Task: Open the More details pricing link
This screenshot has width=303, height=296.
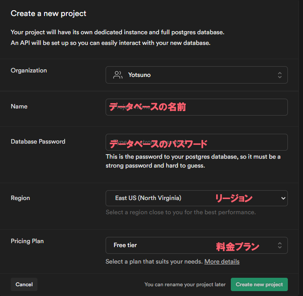Action: point(222,261)
